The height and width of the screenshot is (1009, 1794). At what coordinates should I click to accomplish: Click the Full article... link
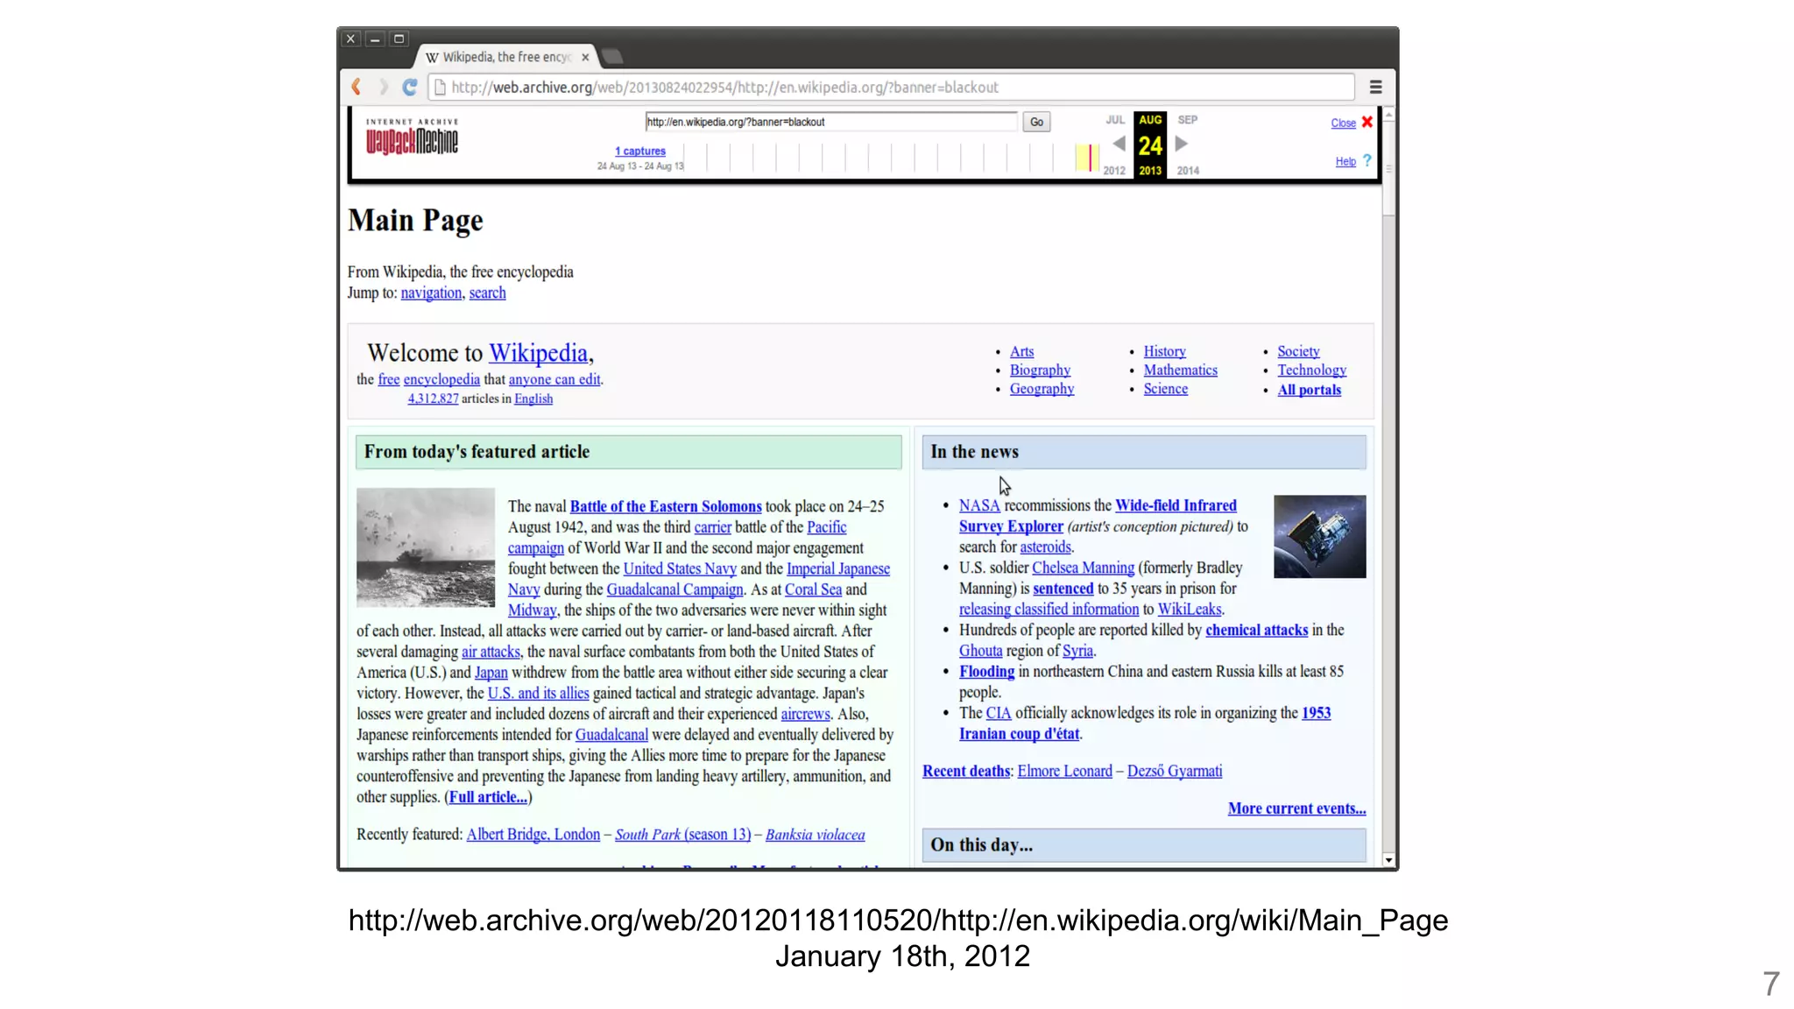click(x=488, y=797)
